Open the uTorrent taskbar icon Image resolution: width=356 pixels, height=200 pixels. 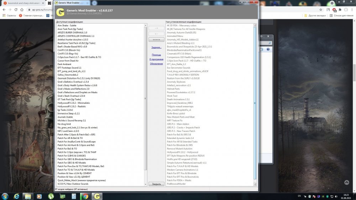coord(51,196)
